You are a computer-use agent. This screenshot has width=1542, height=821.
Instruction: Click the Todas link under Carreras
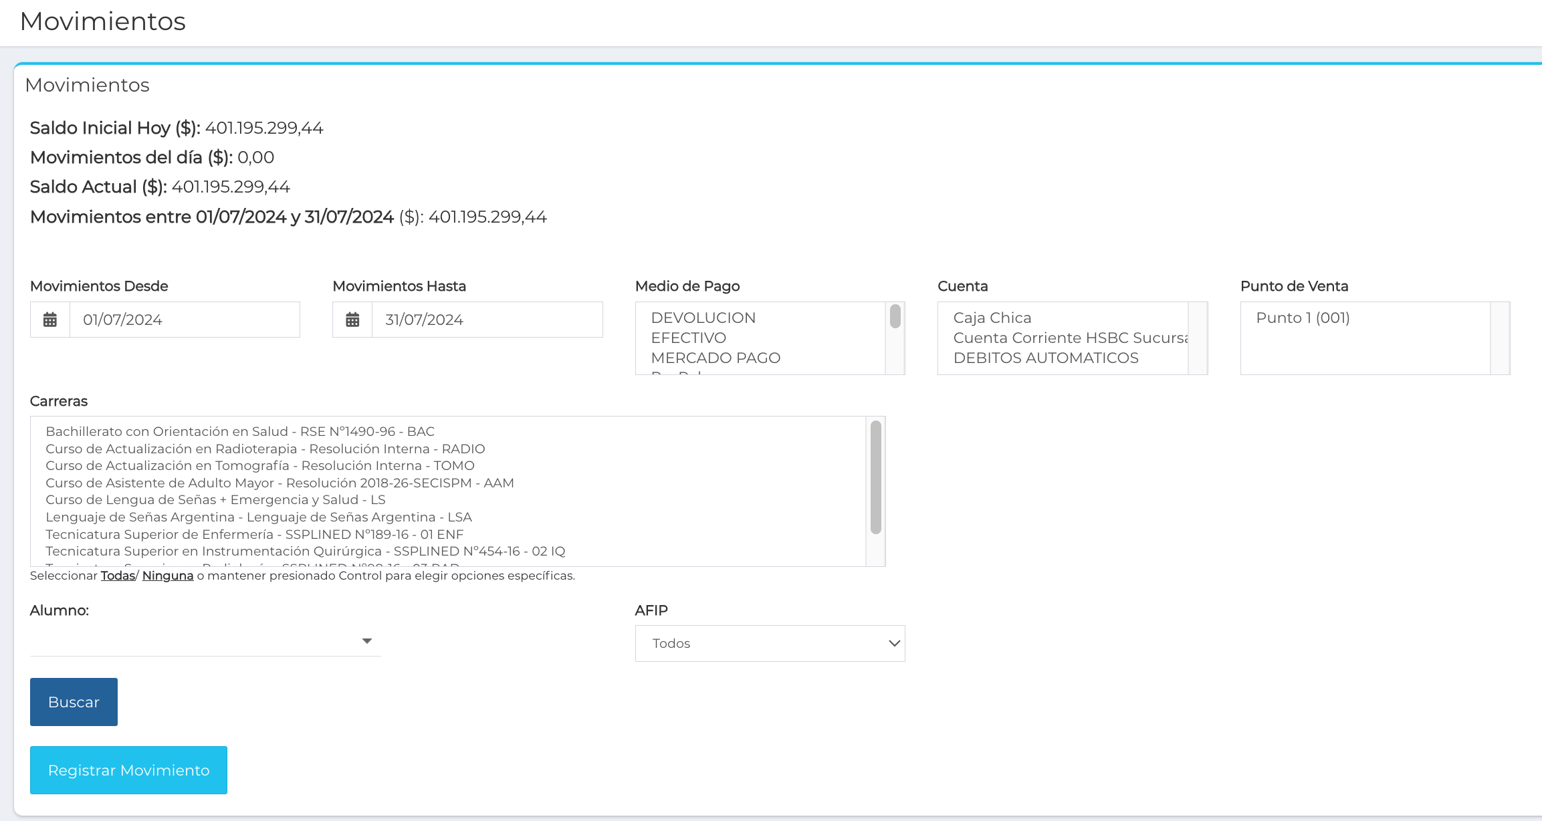click(118, 576)
